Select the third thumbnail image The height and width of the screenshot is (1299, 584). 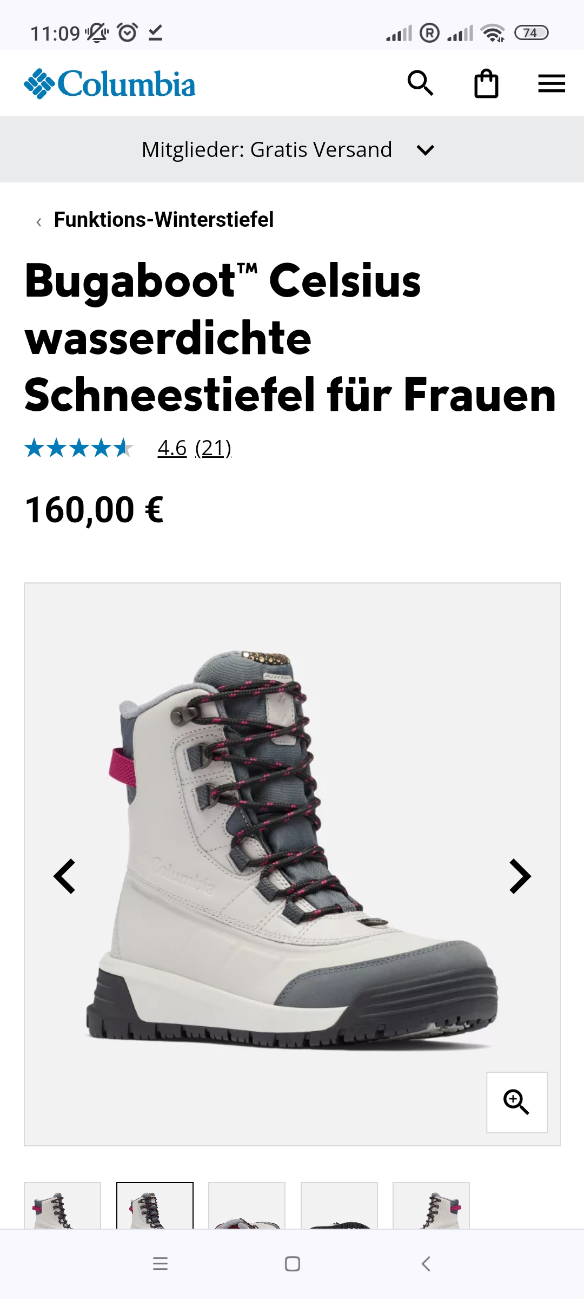[x=247, y=1205]
